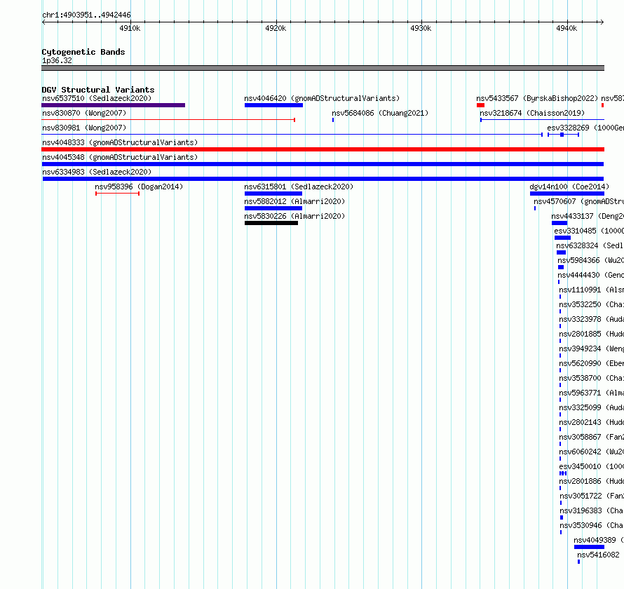Open the nsv2801886 variant label

[591, 481]
